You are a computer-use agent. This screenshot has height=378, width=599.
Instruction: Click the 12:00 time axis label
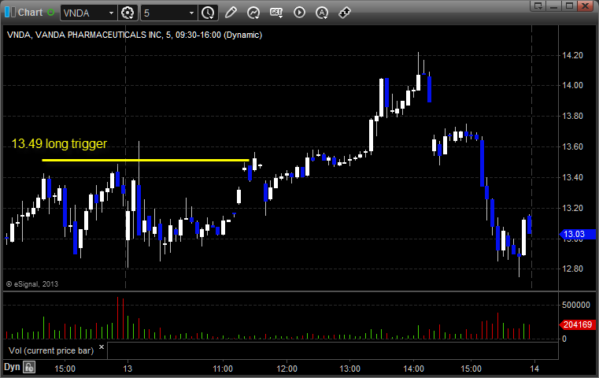[287, 369]
